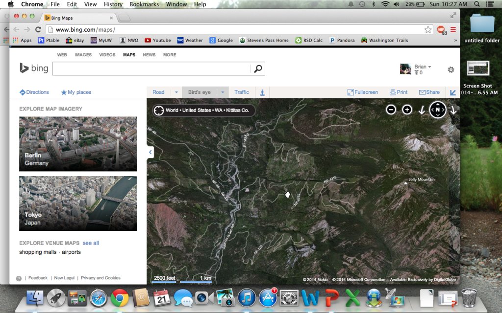Open the Bing settings gear
Screen dimensions: 502x313
[451, 69]
